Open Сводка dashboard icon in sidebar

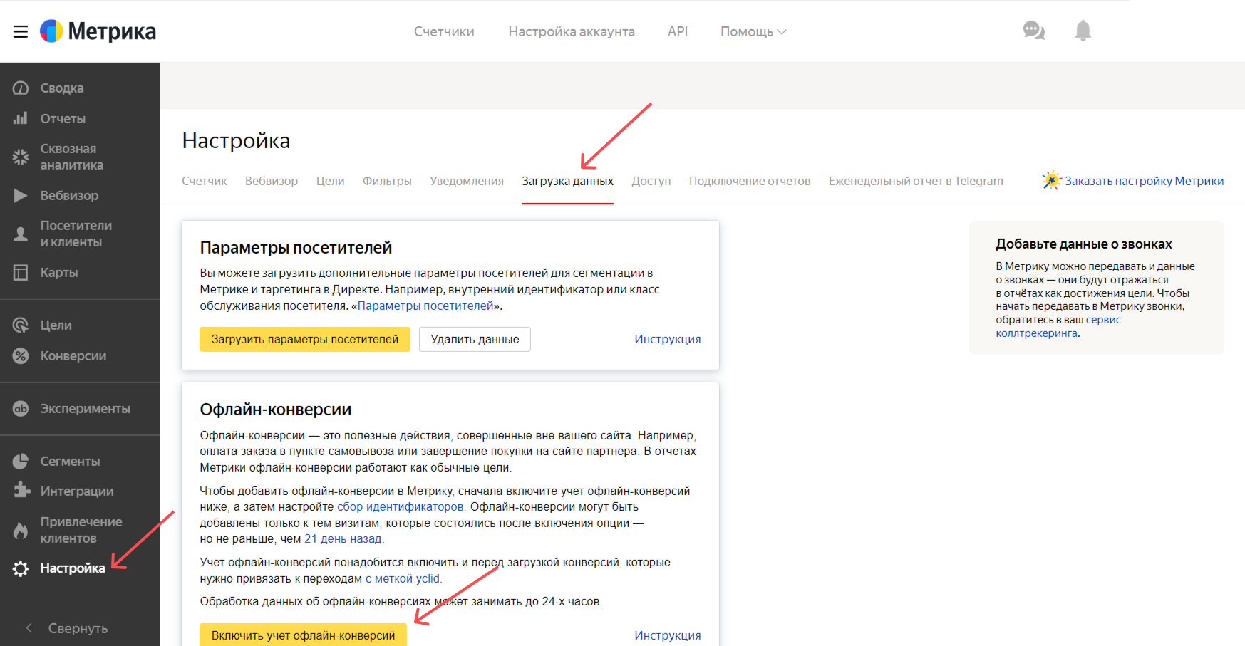coord(21,88)
